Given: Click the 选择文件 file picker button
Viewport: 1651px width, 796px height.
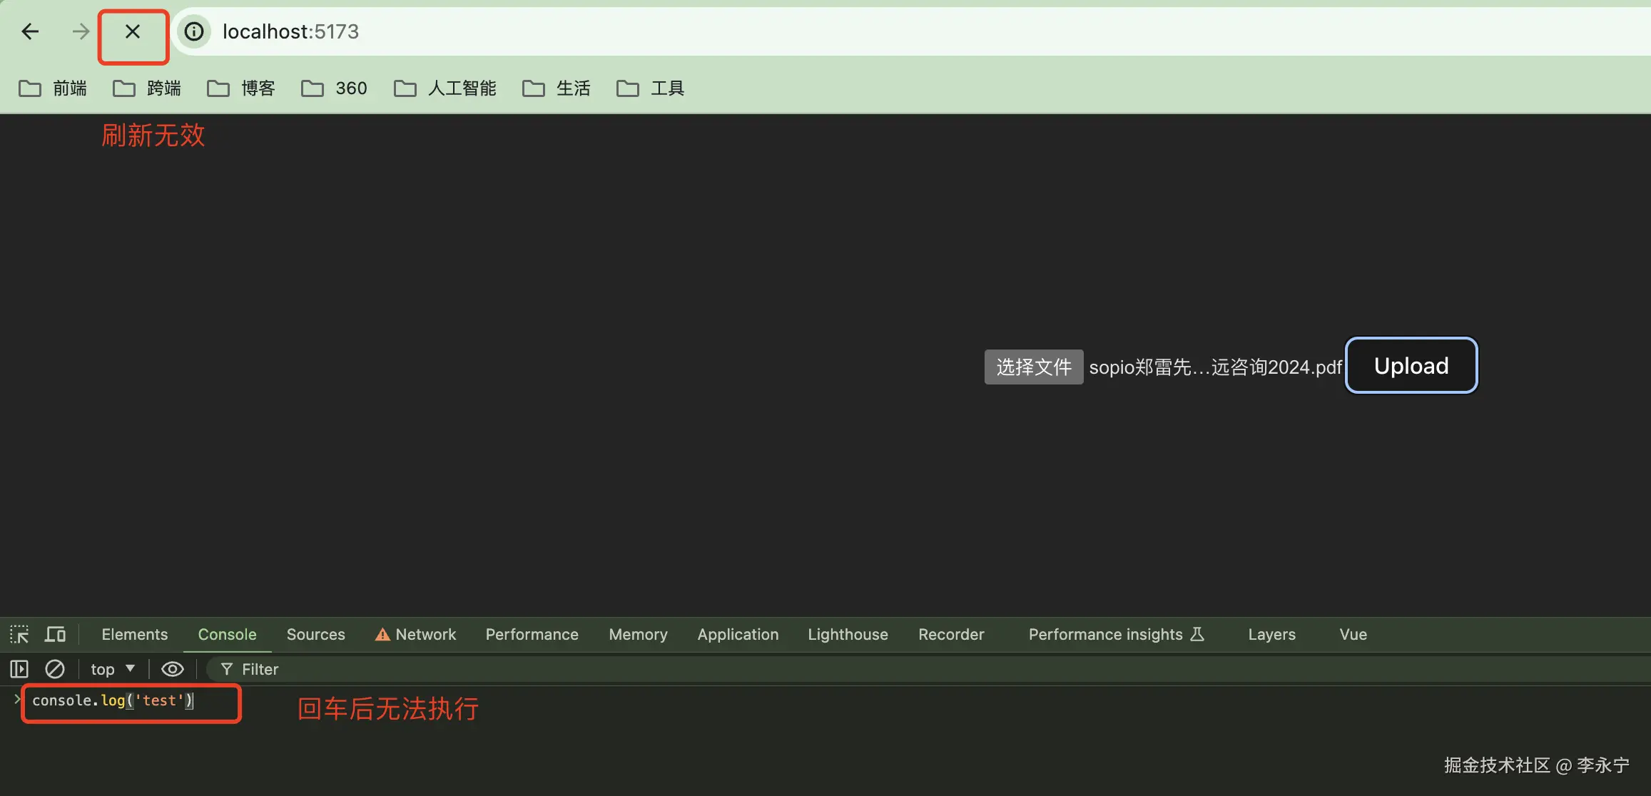Looking at the screenshot, I should [x=1032, y=367].
